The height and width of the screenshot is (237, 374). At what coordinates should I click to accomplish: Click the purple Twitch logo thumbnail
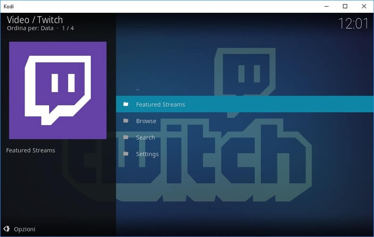click(58, 90)
